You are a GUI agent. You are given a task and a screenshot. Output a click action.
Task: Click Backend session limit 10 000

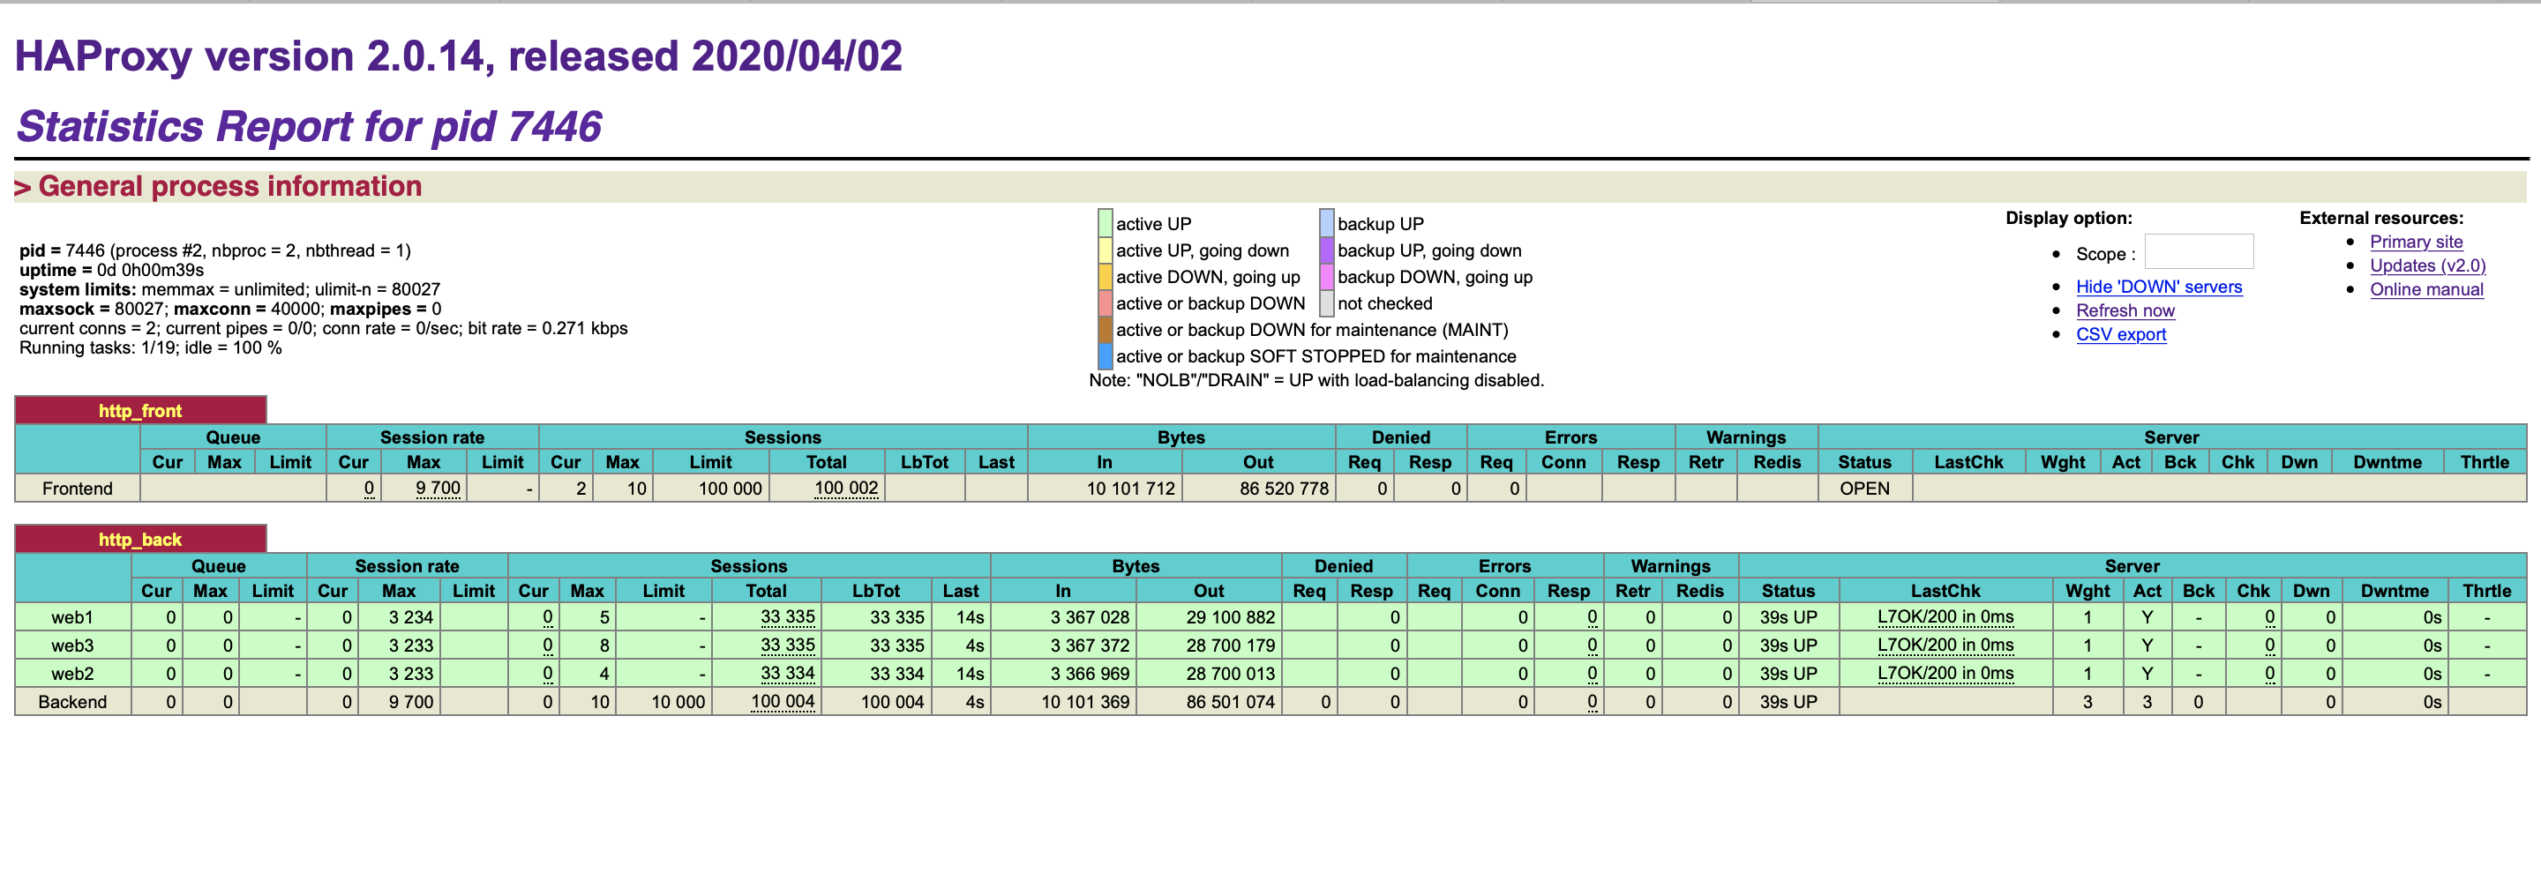(678, 702)
